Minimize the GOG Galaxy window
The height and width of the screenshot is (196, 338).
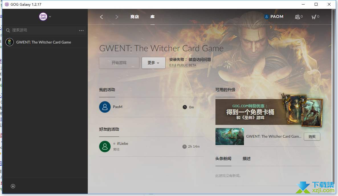click(x=303, y=4)
